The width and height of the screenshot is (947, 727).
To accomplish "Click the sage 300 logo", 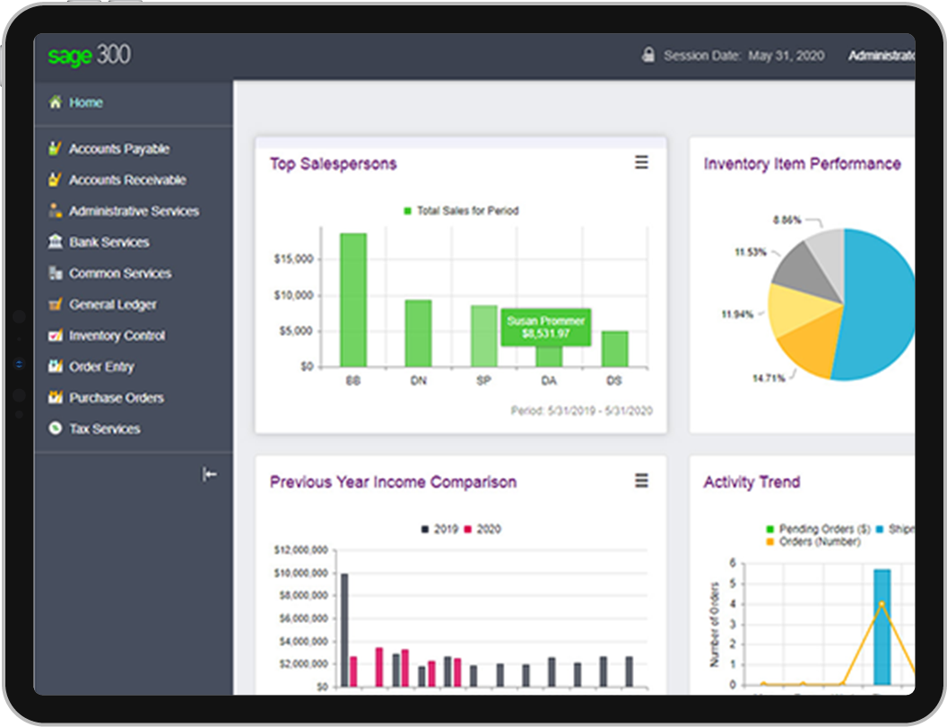I will coord(90,55).
